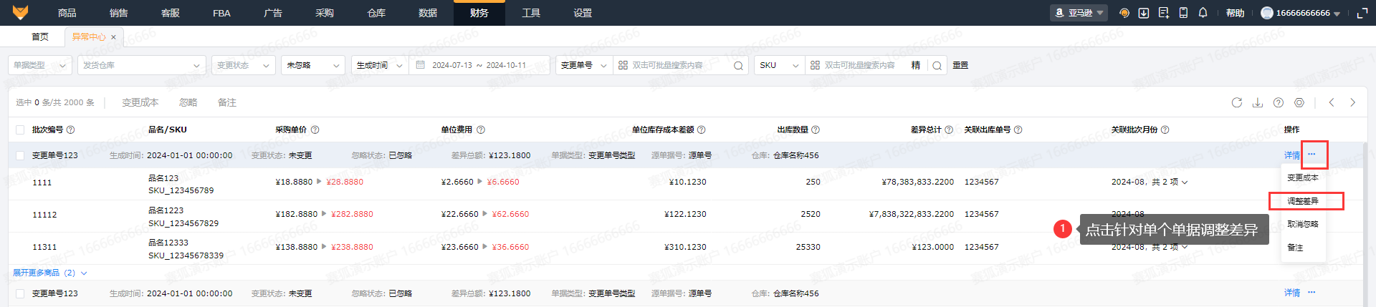Click help icon next to 关联批次月份 header
Image resolution: width=1376 pixels, height=307 pixels.
click(1165, 130)
